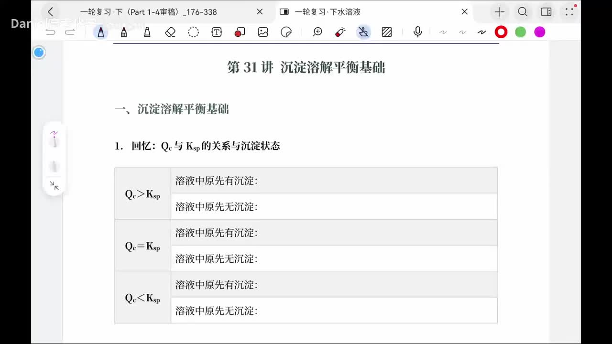Click 溶液中原先有沉淀 in the Qc＝Ksp row
612x344 pixels.
(x=217, y=233)
